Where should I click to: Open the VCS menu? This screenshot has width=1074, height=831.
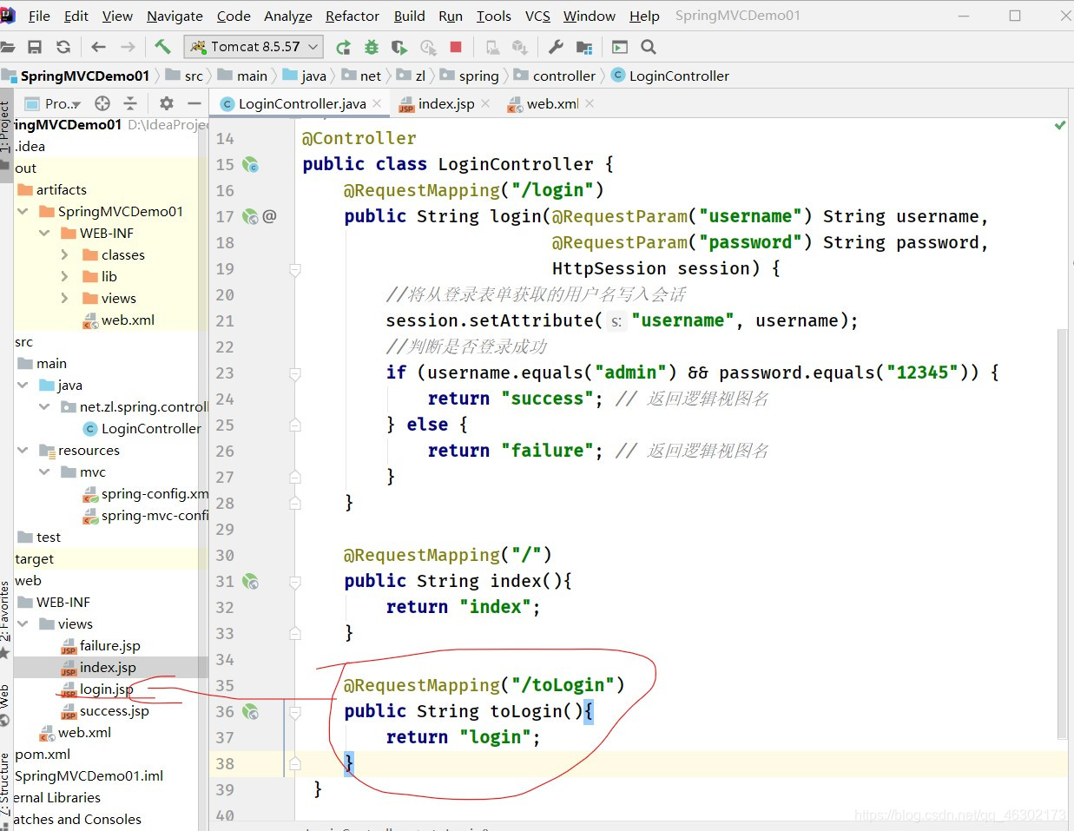[x=537, y=16]
